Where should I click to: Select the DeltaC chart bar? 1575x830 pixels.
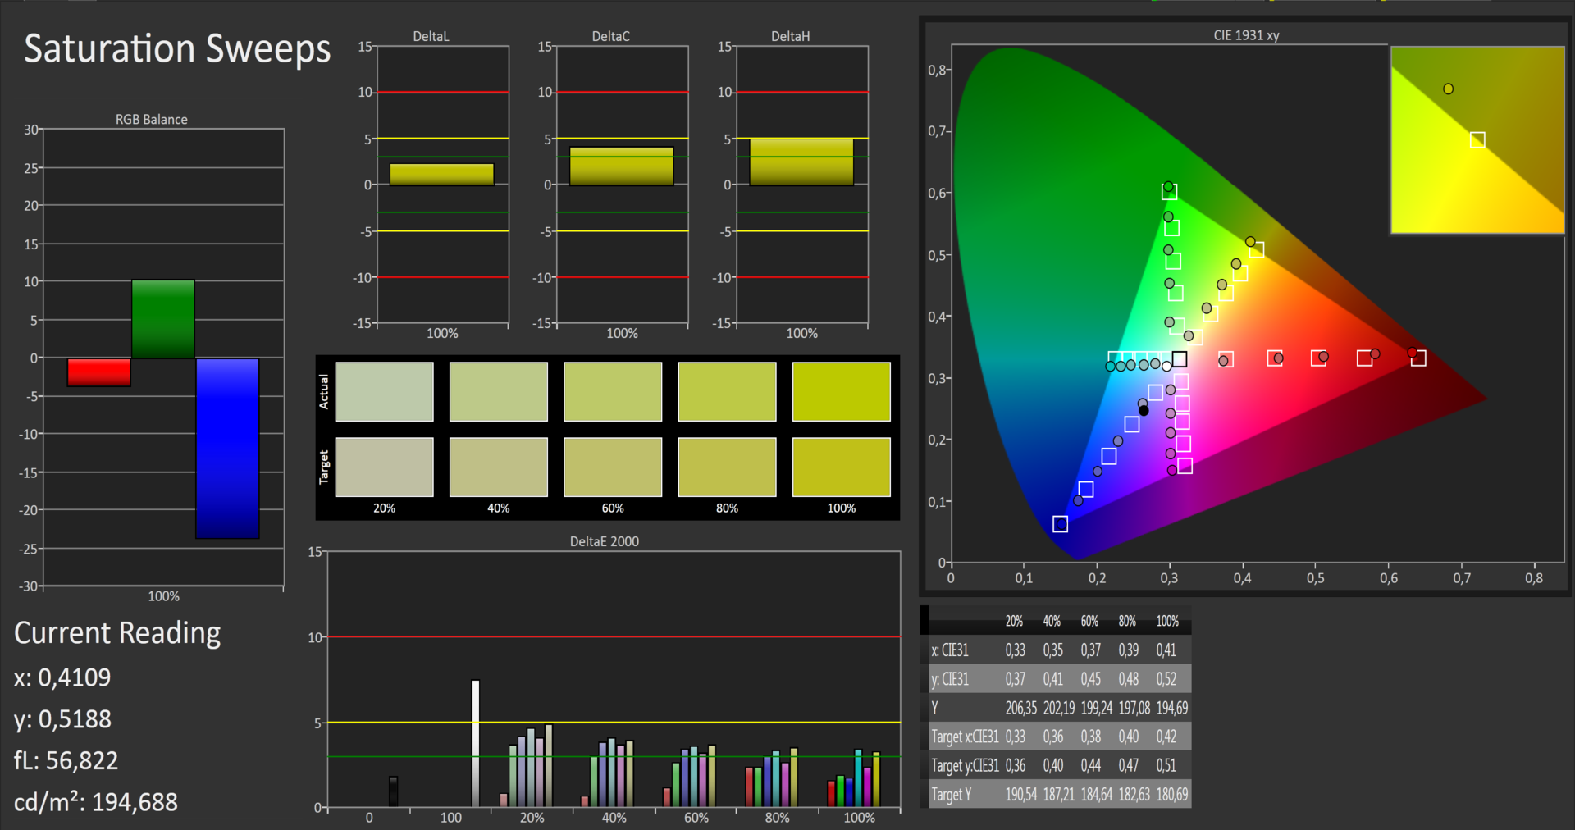622,166
